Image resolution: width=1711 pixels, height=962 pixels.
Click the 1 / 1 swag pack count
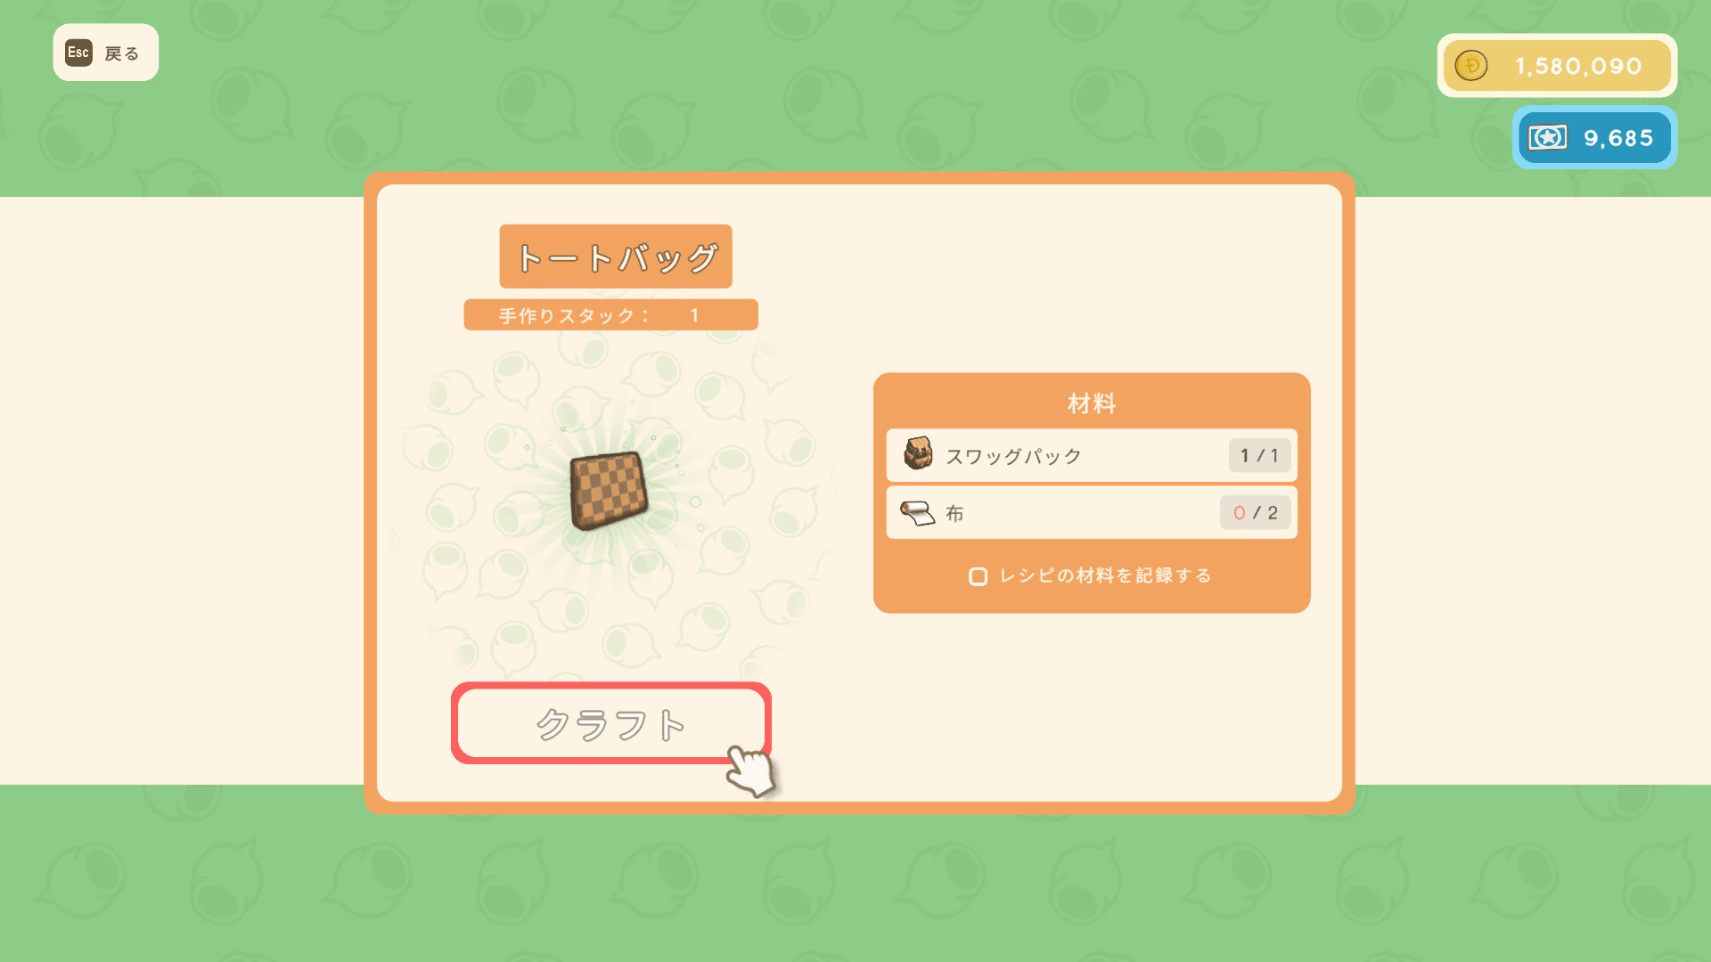click(x=1260, y=456)
